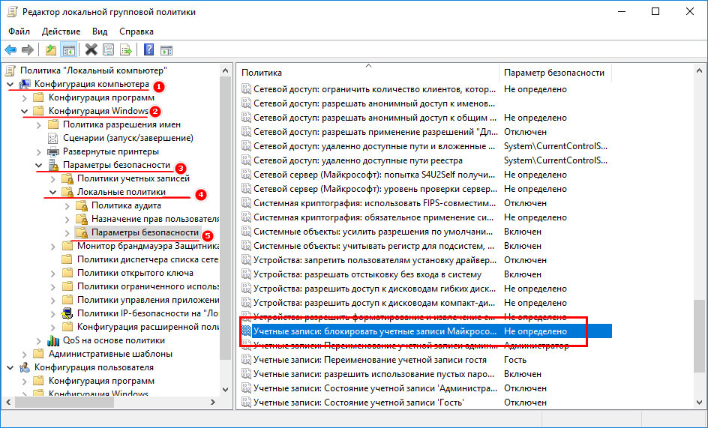The image size is (708, 428).
Task: Expand the Политика разрешения имен node
Action: (x=39, y=125)
